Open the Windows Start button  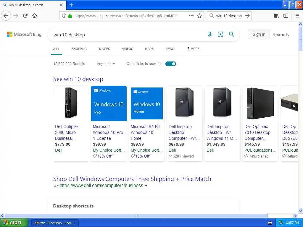pos(14,223)
